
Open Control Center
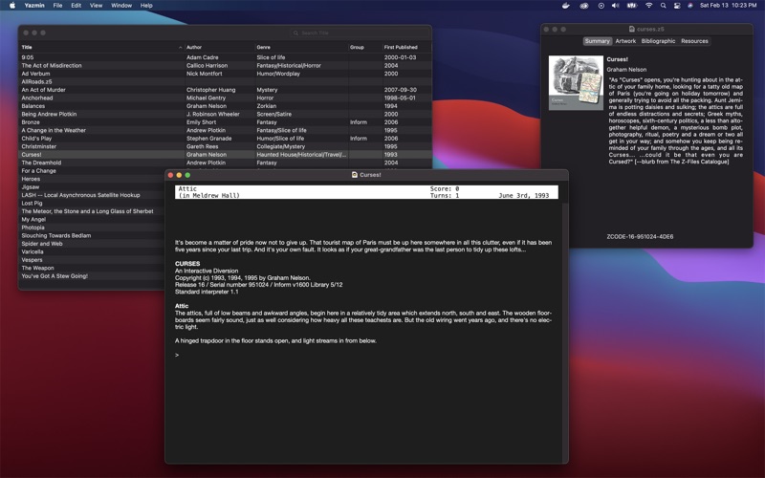click(677, 6)
